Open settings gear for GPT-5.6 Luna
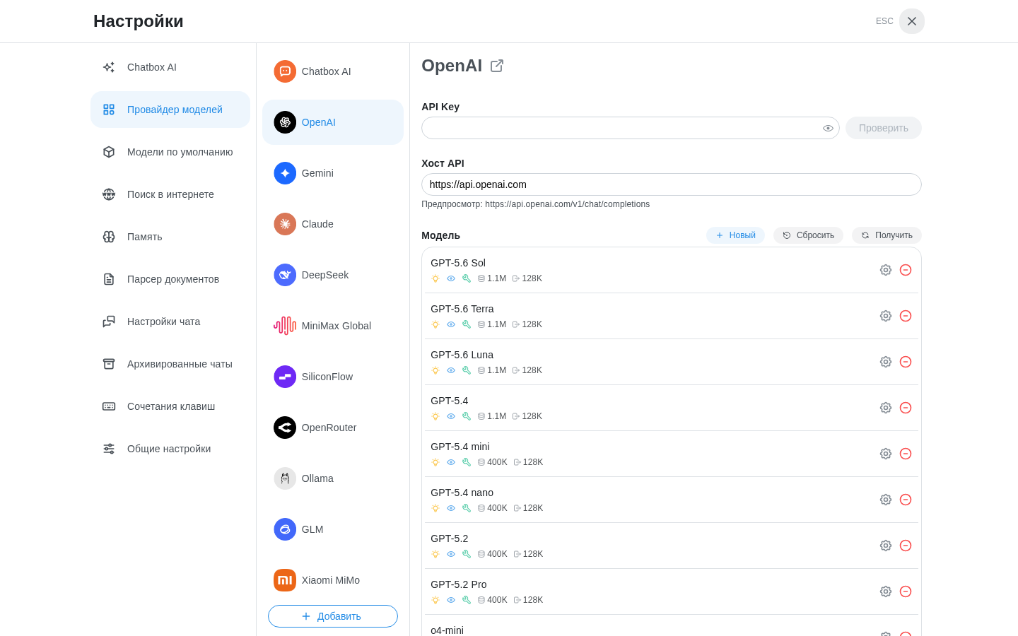 coord(886,362)
